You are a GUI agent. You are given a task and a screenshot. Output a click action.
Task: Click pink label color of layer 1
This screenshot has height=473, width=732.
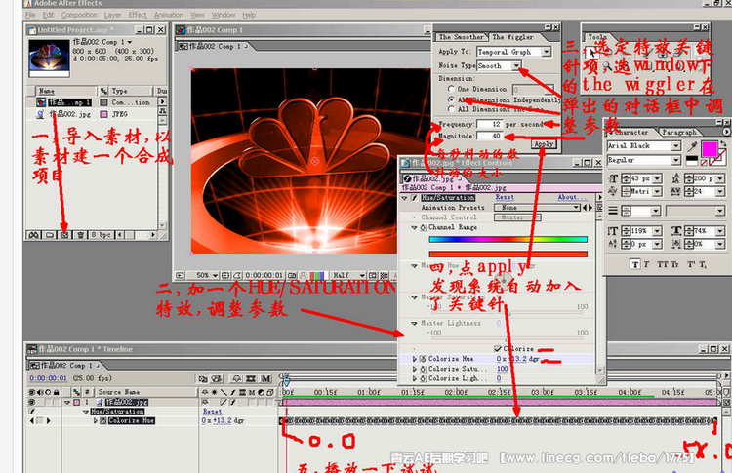pos(76,402)
